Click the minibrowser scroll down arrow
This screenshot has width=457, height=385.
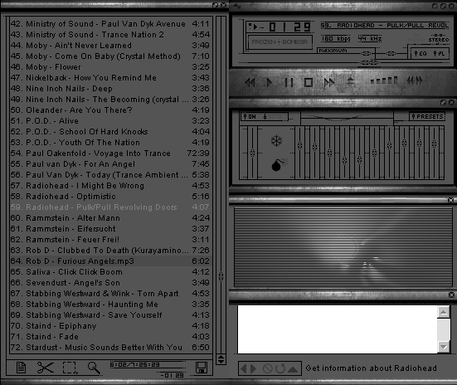tap(444, 347)
